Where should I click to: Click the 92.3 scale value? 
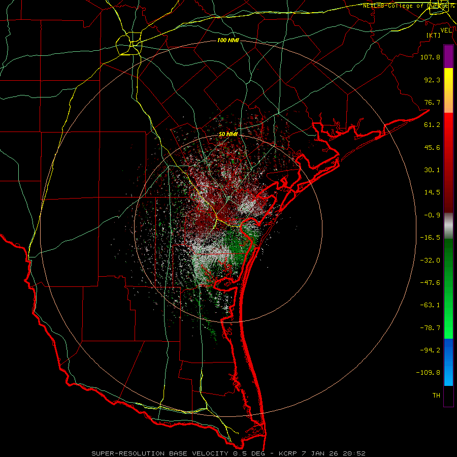tap(432, 80)
